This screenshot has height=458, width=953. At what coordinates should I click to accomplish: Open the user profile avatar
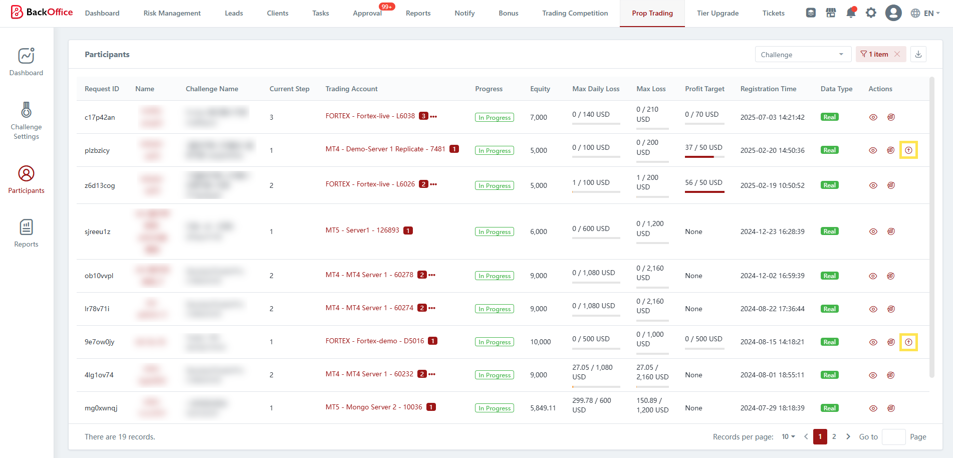point(893,13)
